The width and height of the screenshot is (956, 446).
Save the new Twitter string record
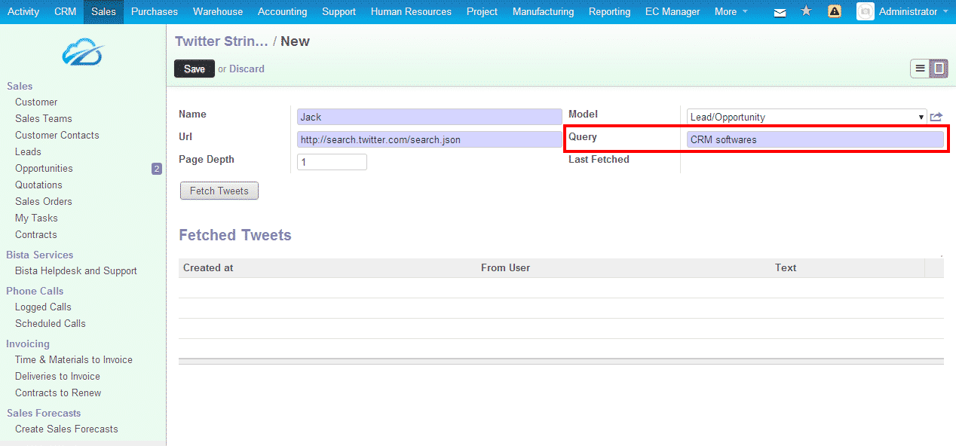pyautogui.click(x=195, y=69)
